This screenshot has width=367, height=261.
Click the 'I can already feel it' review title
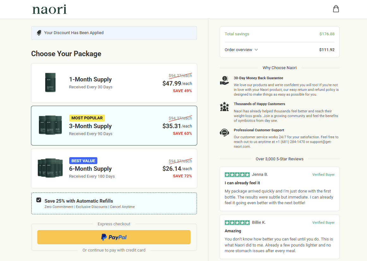click(242, 183)
